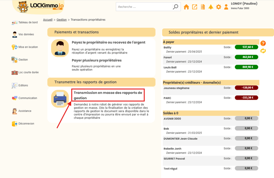Open Payer plusieurs propriétaires
274x178 pixels.
[x=97, y=60]
